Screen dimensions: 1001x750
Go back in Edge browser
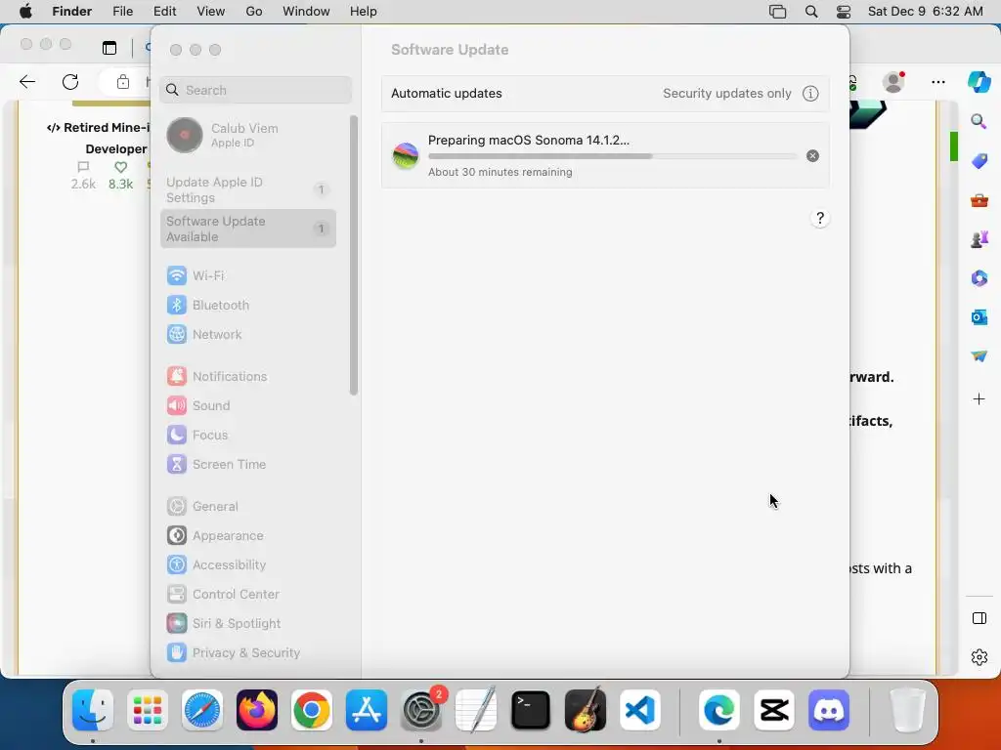[x=27, y=82]
